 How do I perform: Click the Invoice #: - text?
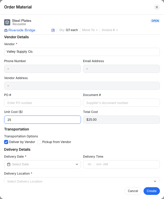click(110, 30)
